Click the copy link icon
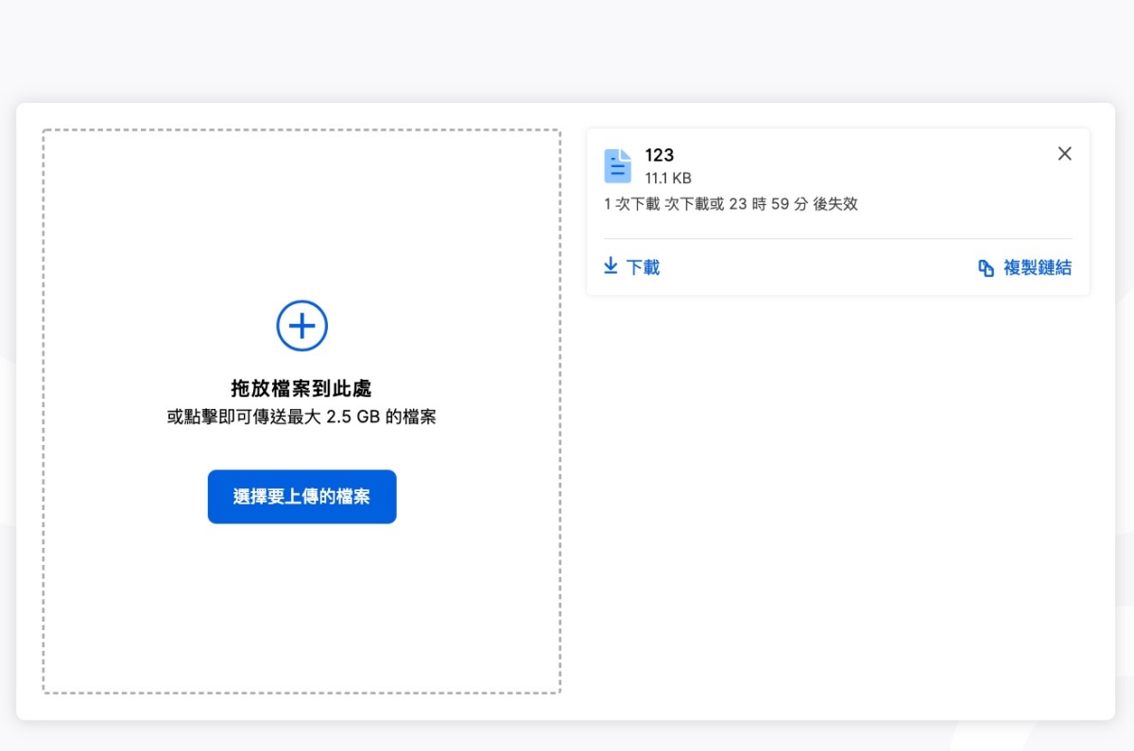The height and width of the screenshot is (751, 1134). coord(986,268)
